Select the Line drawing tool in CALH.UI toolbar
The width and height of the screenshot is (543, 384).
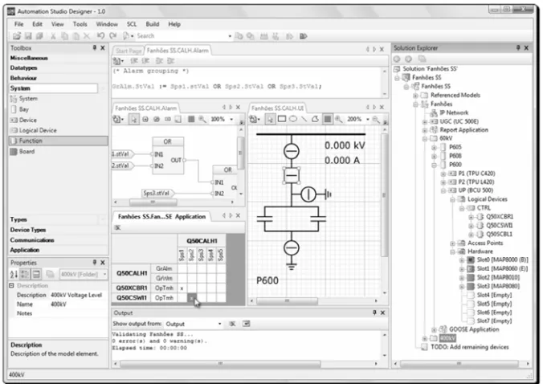click(304, 119)
